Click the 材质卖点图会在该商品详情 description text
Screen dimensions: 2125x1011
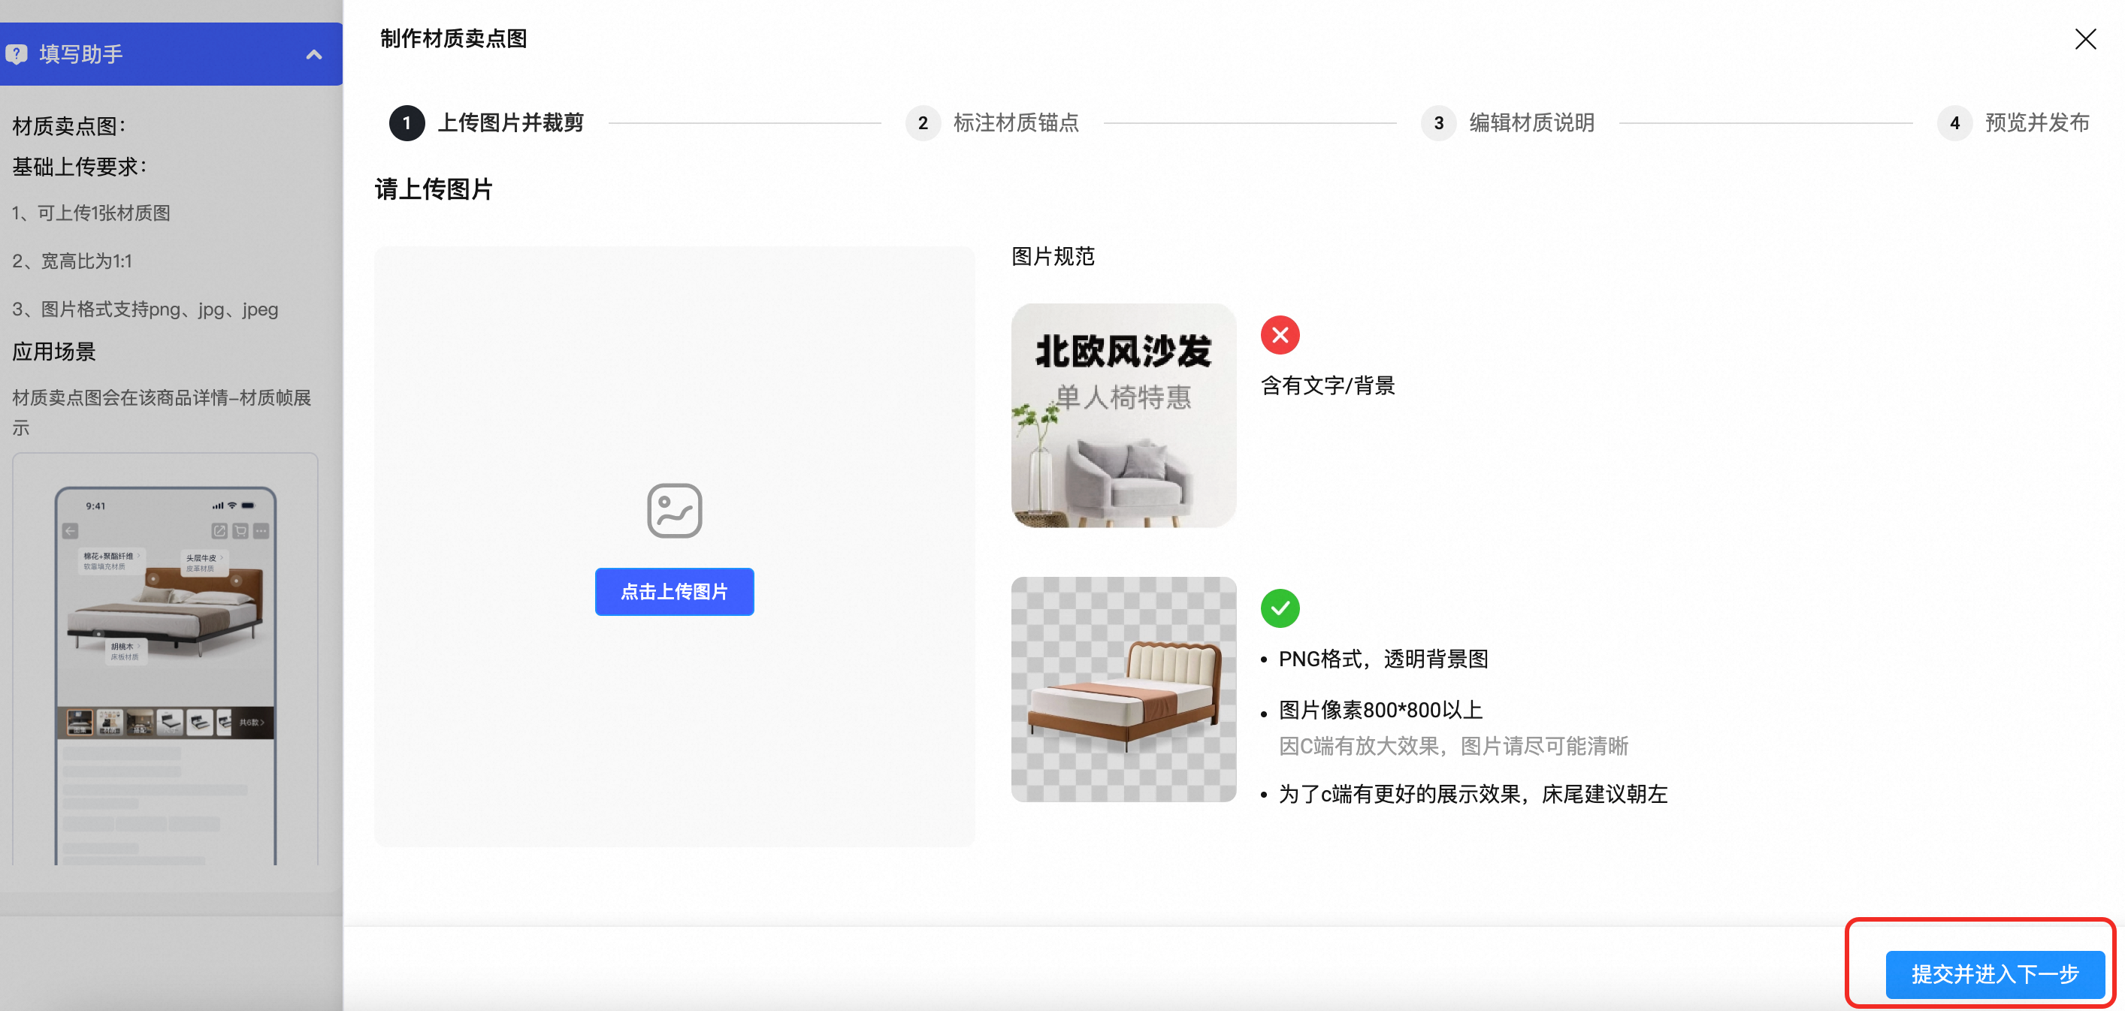click(162, 412)
